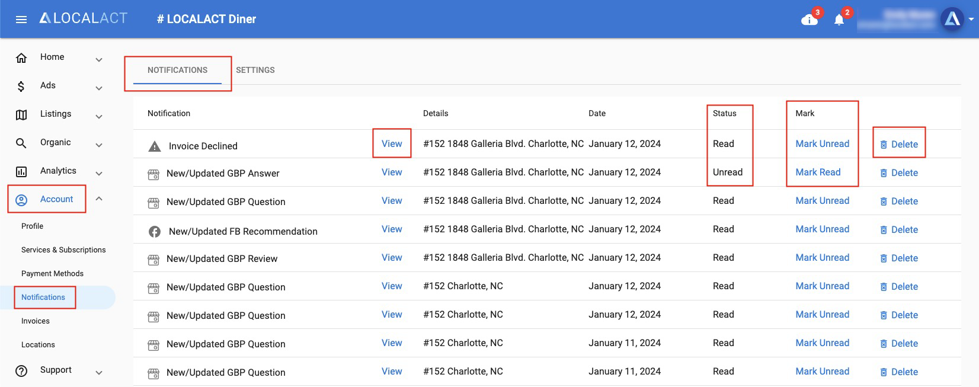Expand the Listings menu chevron

pyautogui.click(x=99, y=117)
